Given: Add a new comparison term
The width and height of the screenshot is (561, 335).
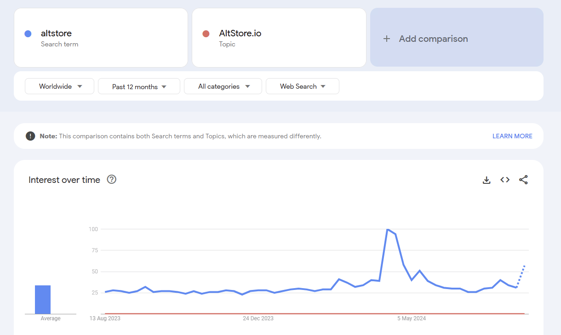Looking at the screenshot, I should tap(457, 37).
